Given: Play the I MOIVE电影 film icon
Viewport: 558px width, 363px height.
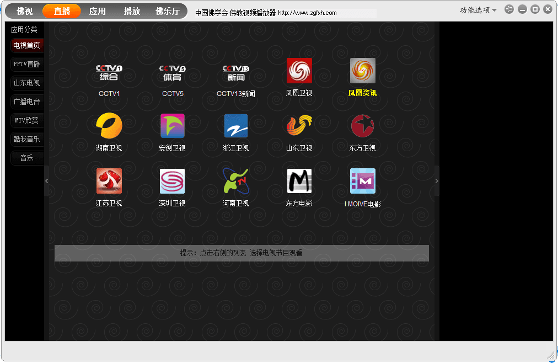Looking at the screenshot, I should (363, 181).
